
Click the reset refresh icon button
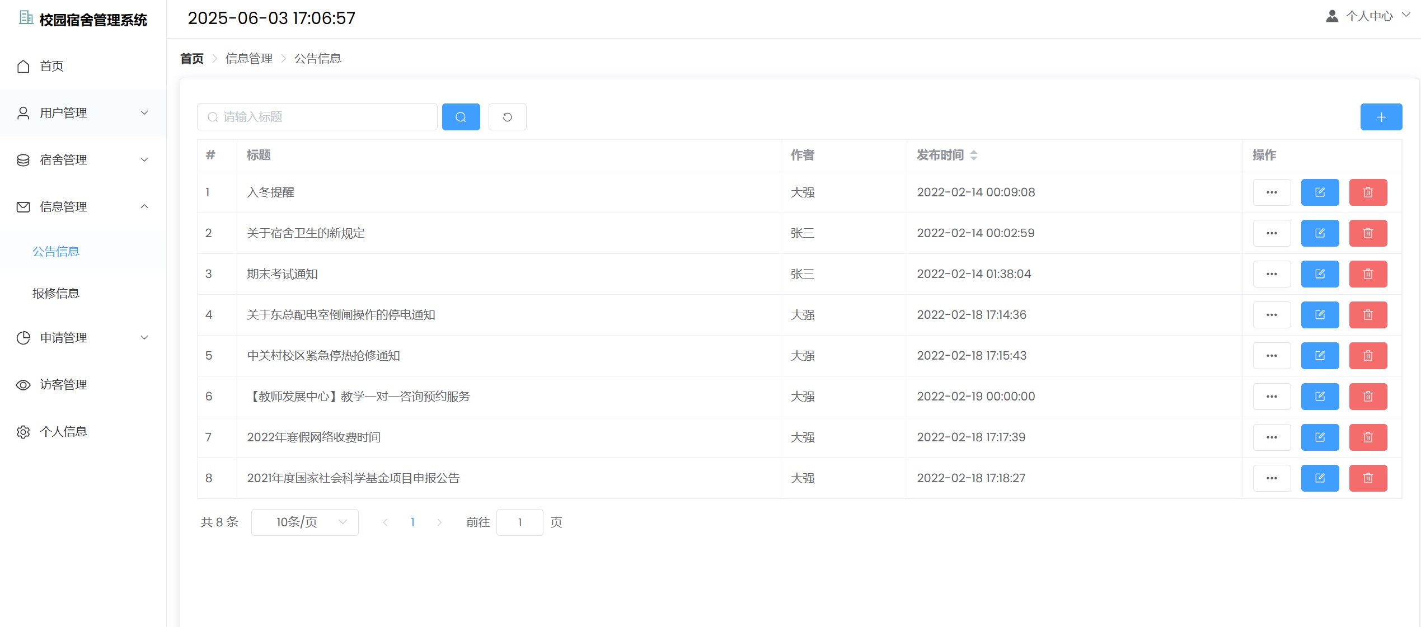[x=507, y=117]
